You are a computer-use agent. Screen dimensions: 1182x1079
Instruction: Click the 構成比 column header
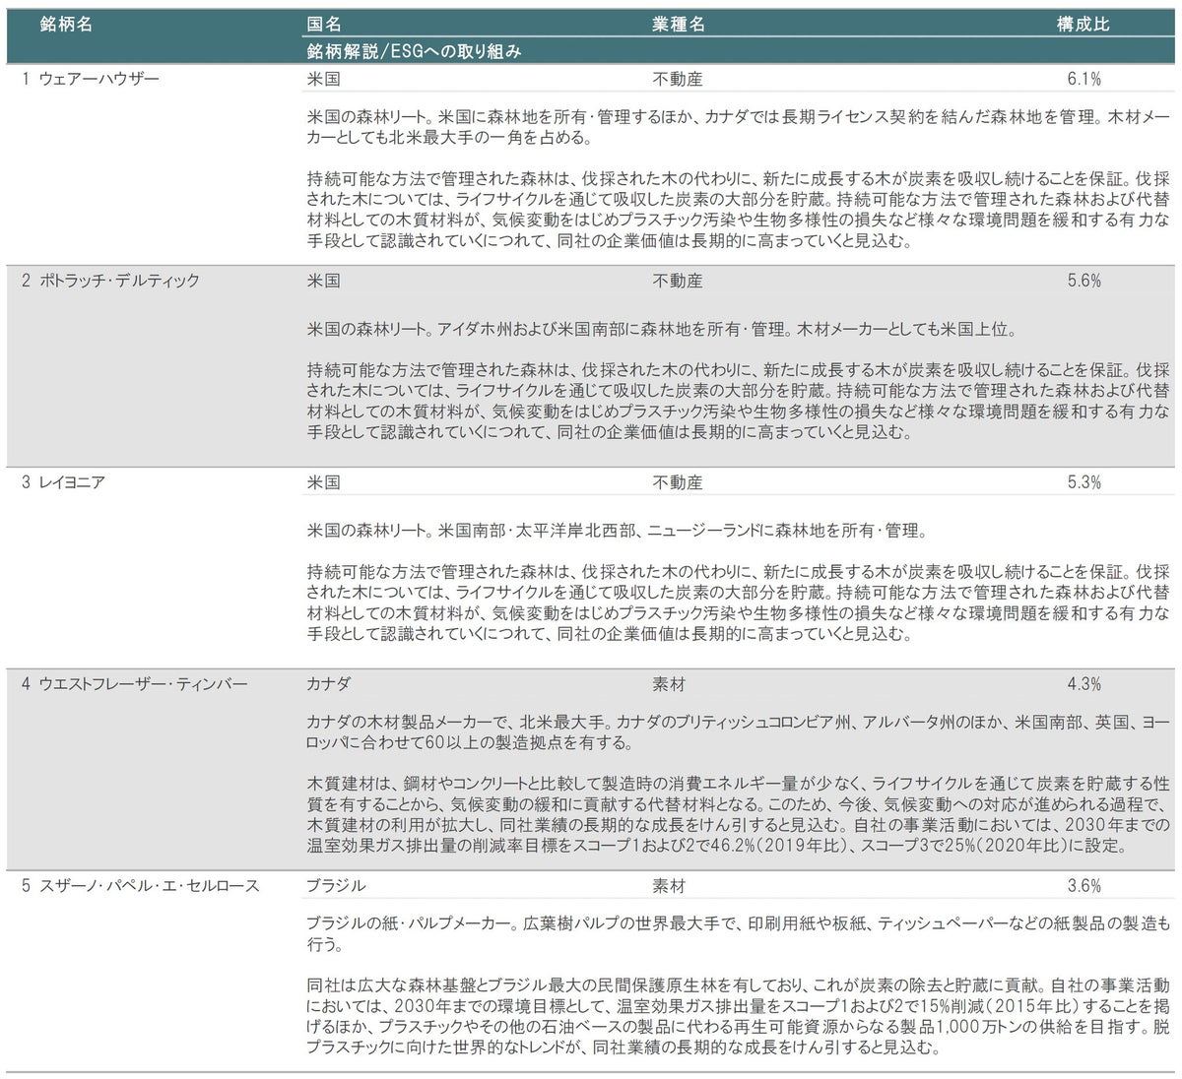[1083, 25]
